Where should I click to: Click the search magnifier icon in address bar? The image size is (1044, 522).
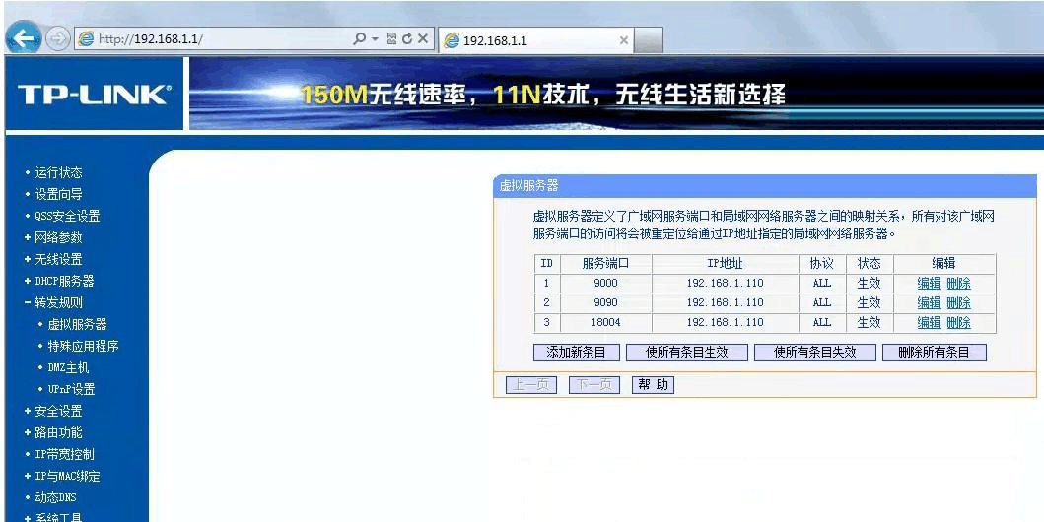(x=360, y=39)
